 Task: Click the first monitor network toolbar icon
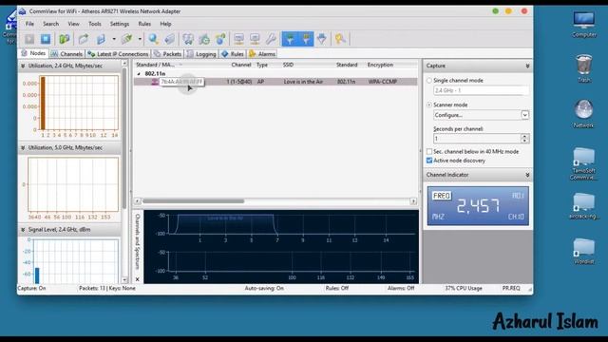(x=238, y=39)
